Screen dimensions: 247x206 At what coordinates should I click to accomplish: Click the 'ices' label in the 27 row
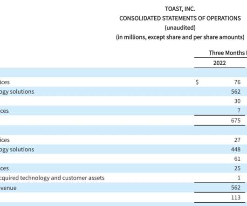click(x=5, y=140)
